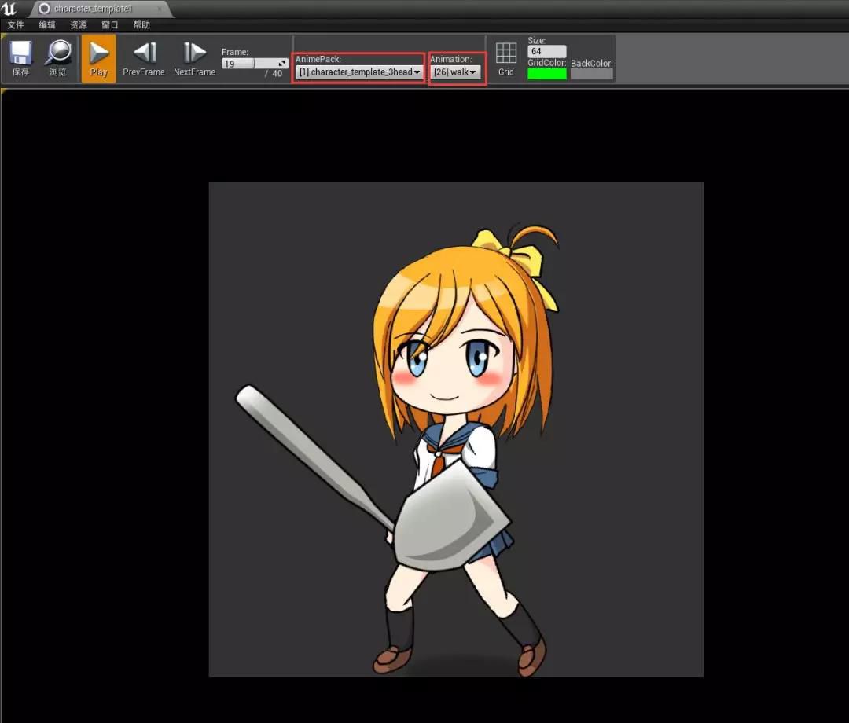Viewport: 849px width, 723px height.
Task: Click the BackColor label text
Action: 592,64
